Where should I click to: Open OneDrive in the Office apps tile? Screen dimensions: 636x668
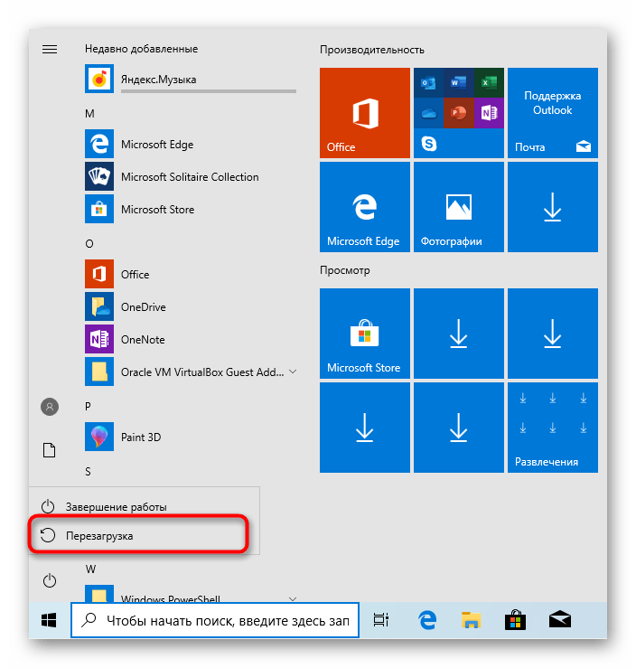pos(428,113)
